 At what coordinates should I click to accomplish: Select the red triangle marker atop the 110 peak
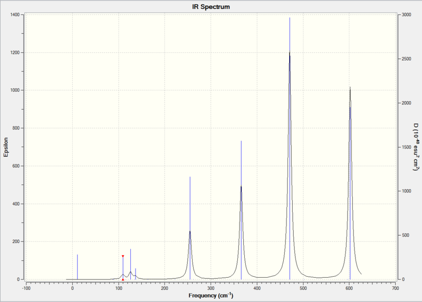click(x=123, y=256)
